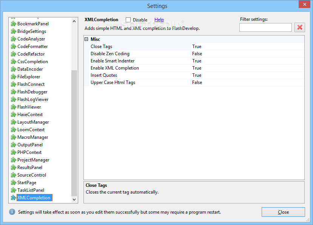Viewport: 313px width, 225px height.
Task: Click the CodeRefactor puzzle icon
Action: pos(13,54)
